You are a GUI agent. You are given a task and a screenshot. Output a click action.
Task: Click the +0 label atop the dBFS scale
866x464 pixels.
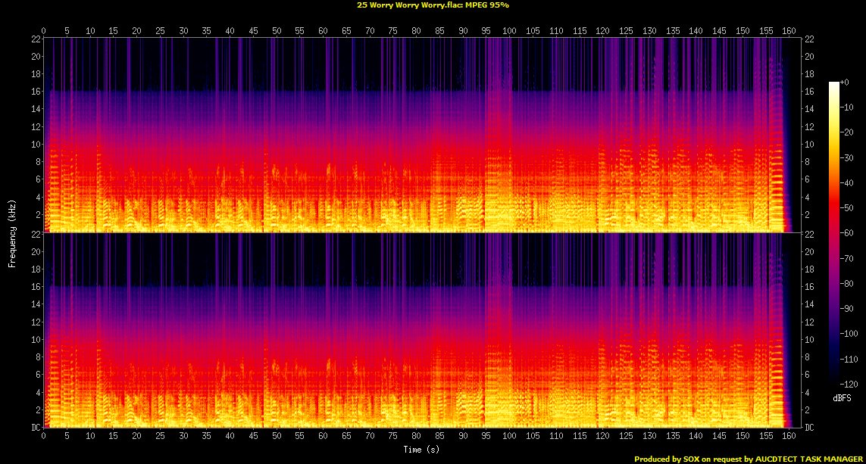pyautogui.click(x=848, y=82)
